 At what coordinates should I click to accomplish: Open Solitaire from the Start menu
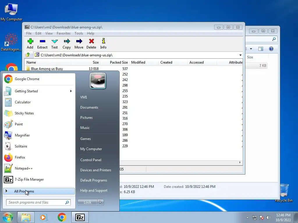(x=39, y=146)
